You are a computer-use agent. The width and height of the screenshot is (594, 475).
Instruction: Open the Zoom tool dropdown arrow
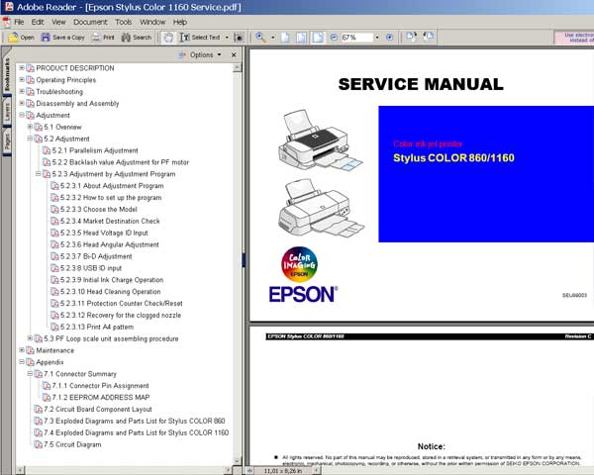tap(273, 38)
